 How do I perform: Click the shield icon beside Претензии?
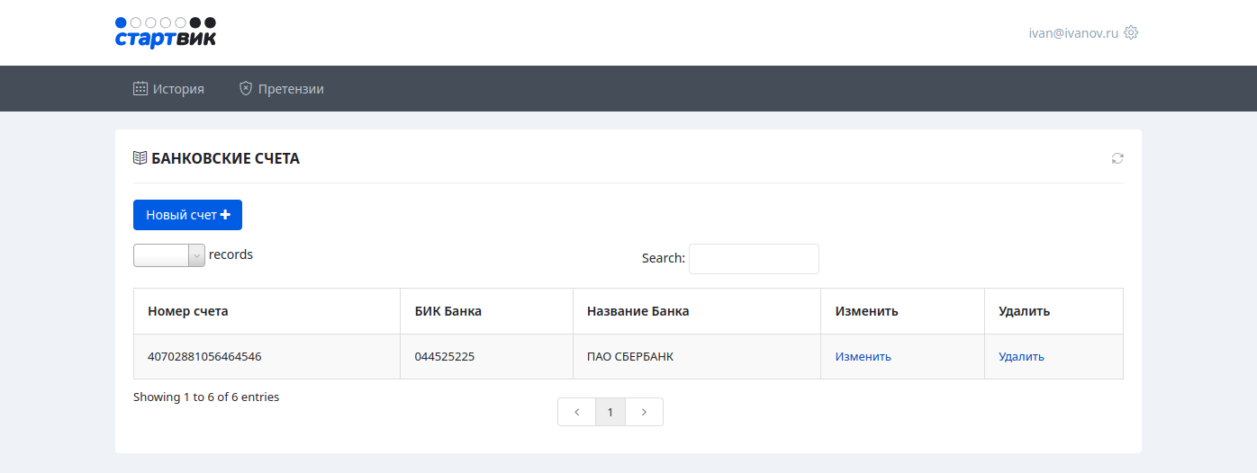pyautogui.click(x=245, y=89)
